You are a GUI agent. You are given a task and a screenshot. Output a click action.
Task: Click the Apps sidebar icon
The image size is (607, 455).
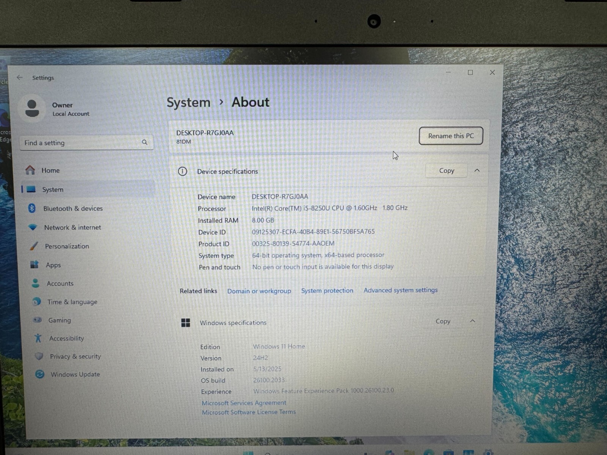(x=35, y=265)
